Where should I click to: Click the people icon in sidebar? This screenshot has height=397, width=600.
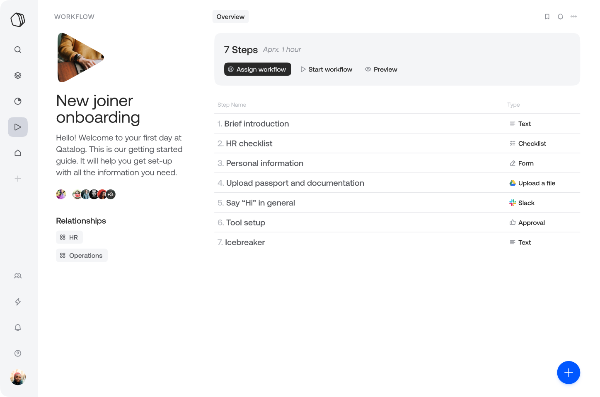pos(18,276)
